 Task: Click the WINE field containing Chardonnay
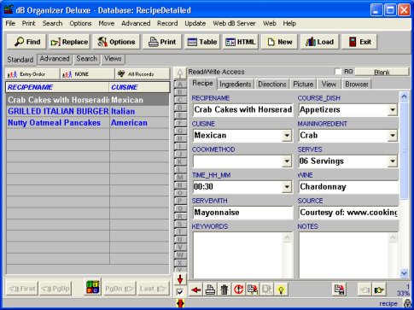tap(348, 187)
